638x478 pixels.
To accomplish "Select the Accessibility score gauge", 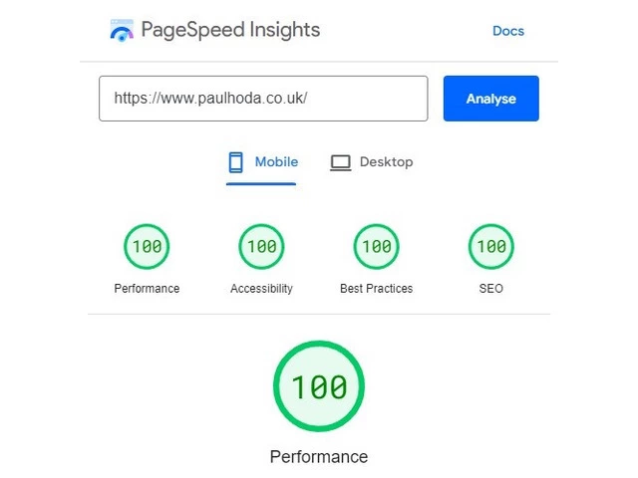I will pos(261,246).
